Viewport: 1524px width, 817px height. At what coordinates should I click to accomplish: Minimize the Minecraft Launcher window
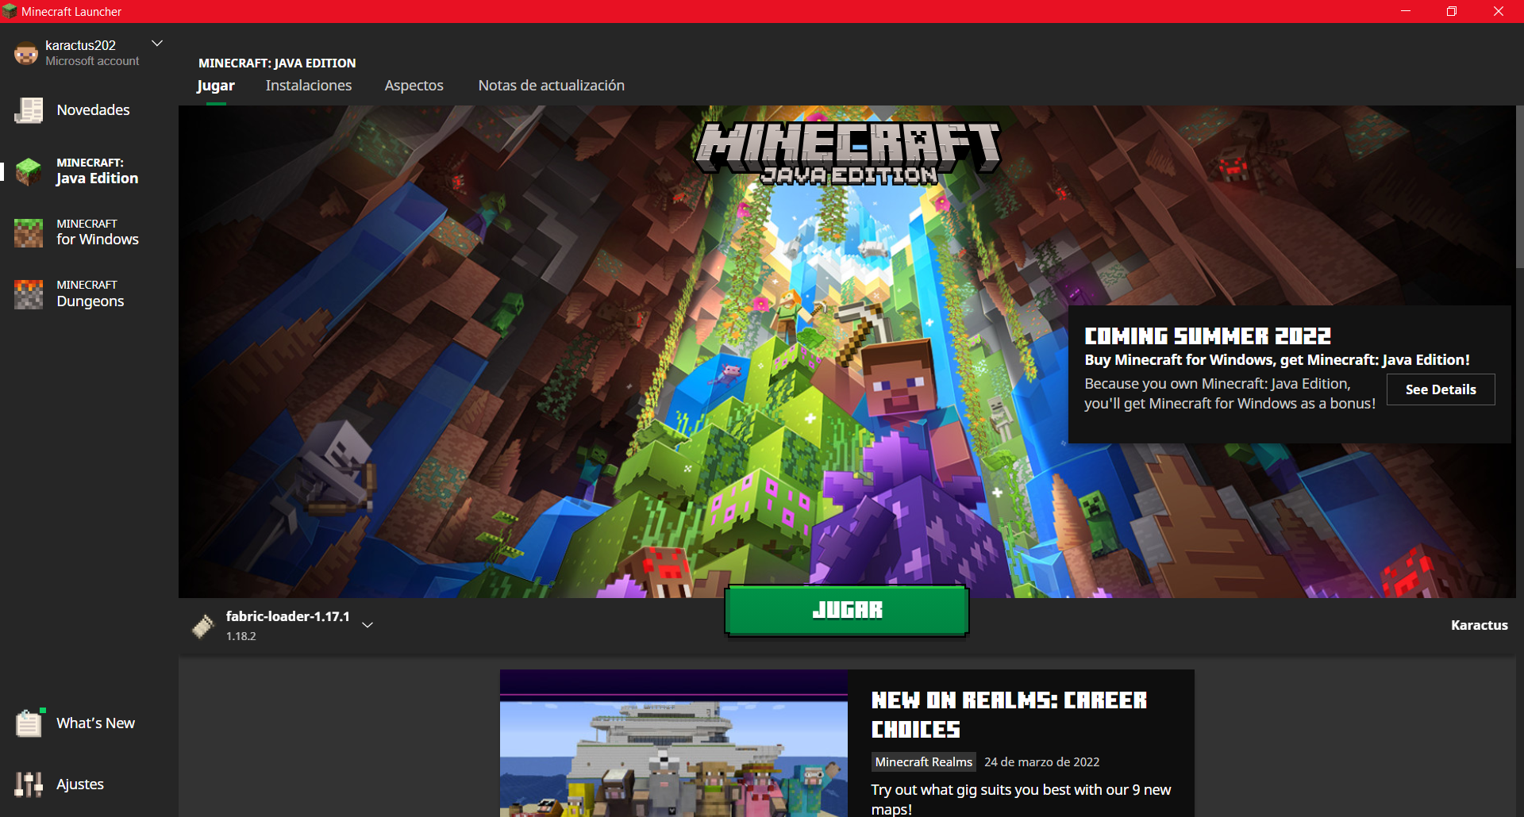click(1406, 11)
